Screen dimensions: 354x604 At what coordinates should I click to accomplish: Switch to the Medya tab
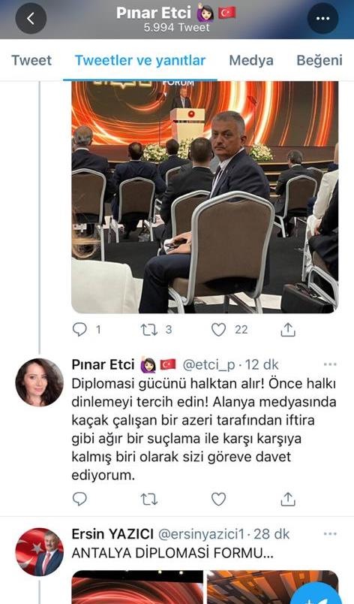click(251, 61)
